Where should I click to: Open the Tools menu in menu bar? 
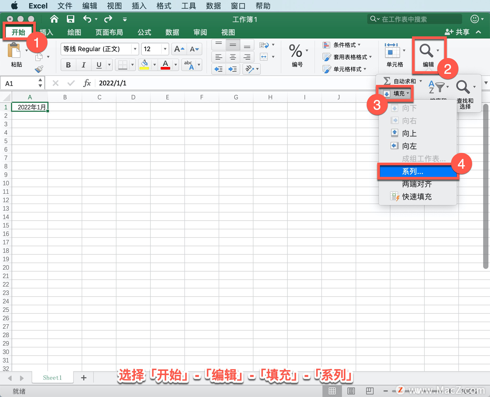click(x=188, y=6)
